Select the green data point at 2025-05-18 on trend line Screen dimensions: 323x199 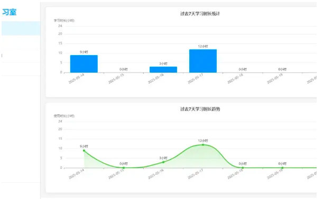[243, 168]
